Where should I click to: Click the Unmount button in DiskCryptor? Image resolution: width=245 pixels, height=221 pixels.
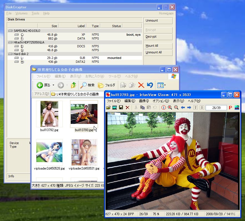[158, 20]
